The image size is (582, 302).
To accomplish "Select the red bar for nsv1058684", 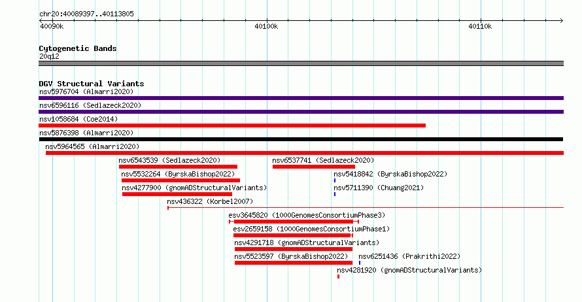I will pyautogui.click(x=232, y=126).
